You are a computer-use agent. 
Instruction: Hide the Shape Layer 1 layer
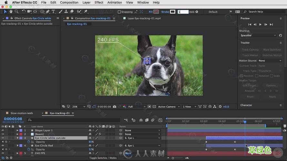3,130
